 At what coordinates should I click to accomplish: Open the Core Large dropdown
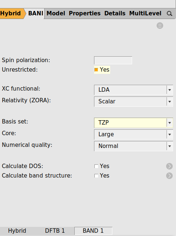(133, 134)
